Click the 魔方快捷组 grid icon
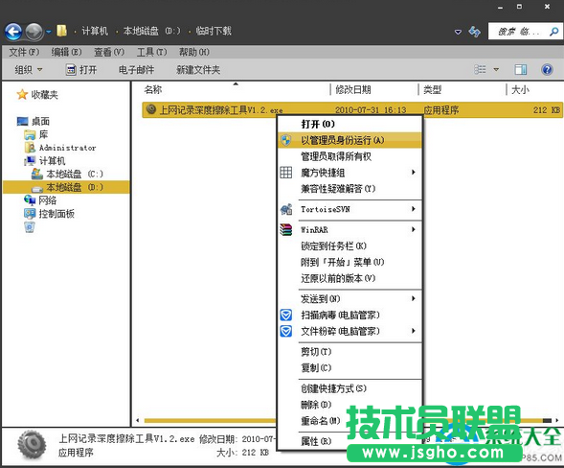Viewport: 564px width, 468px height. [286, 173]
